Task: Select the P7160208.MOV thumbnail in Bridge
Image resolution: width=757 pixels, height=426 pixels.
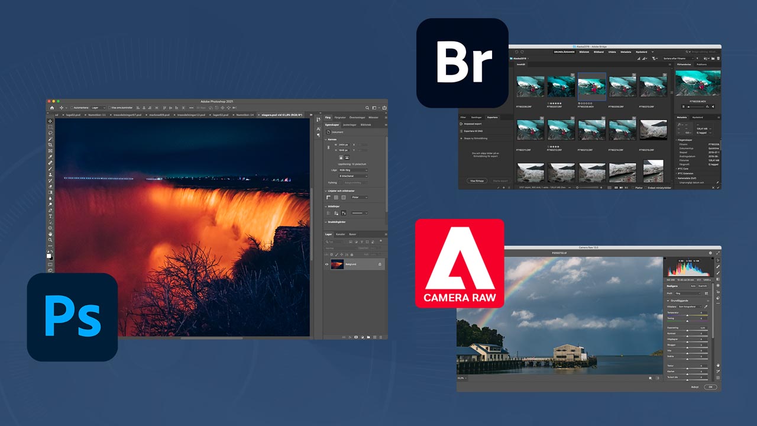Action: click(x=592, y=87)
